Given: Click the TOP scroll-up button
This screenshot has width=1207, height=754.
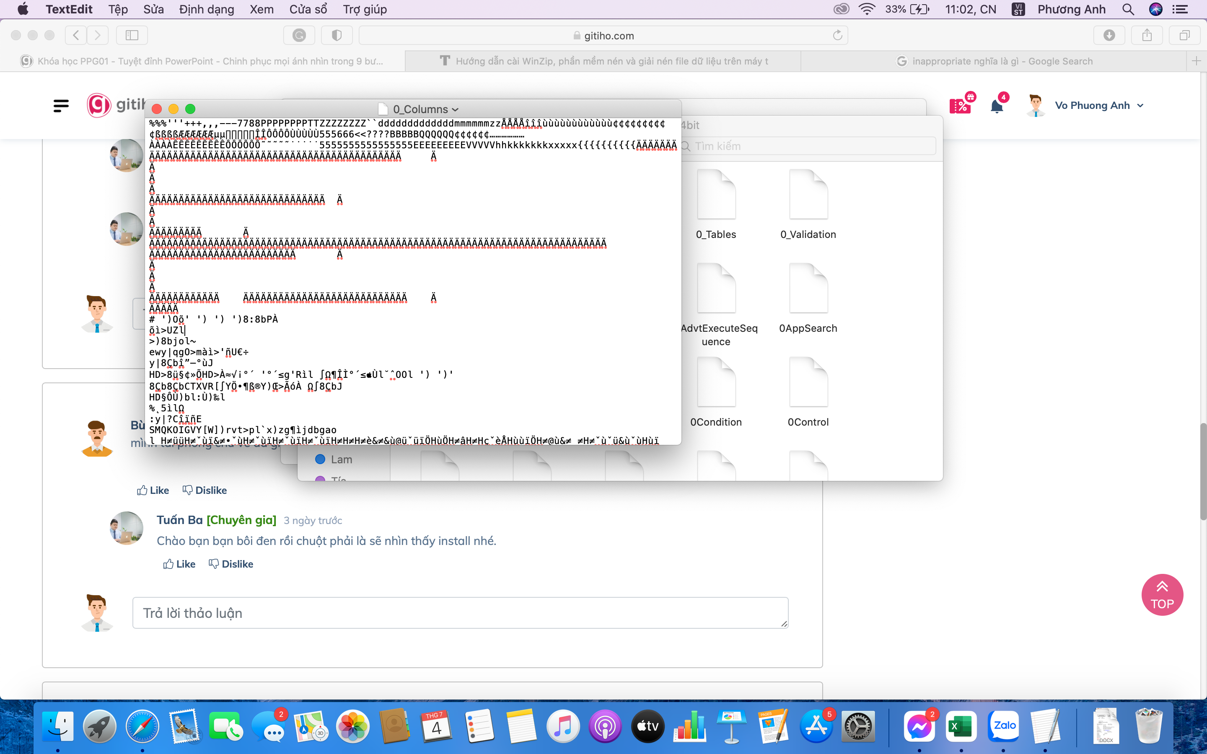Looking at the screenshot, I should pos(1162,595).
